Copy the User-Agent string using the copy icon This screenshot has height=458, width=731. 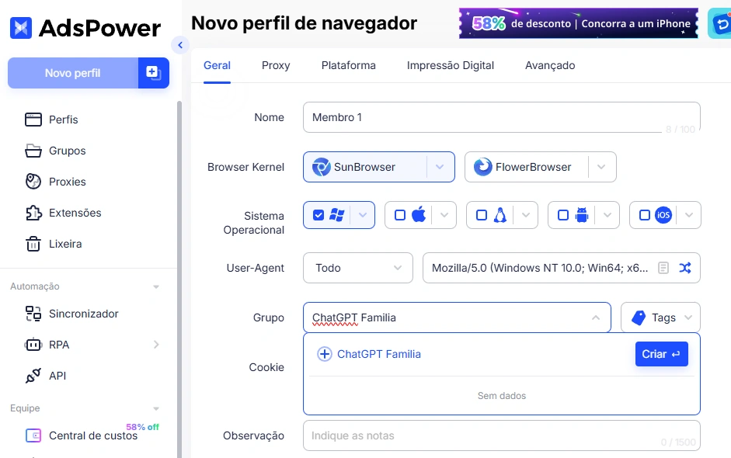[x=662, y=267]
